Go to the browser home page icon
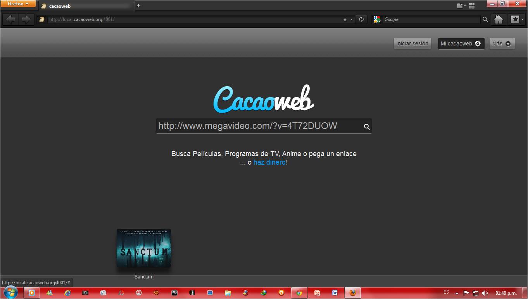 [499, 19]
